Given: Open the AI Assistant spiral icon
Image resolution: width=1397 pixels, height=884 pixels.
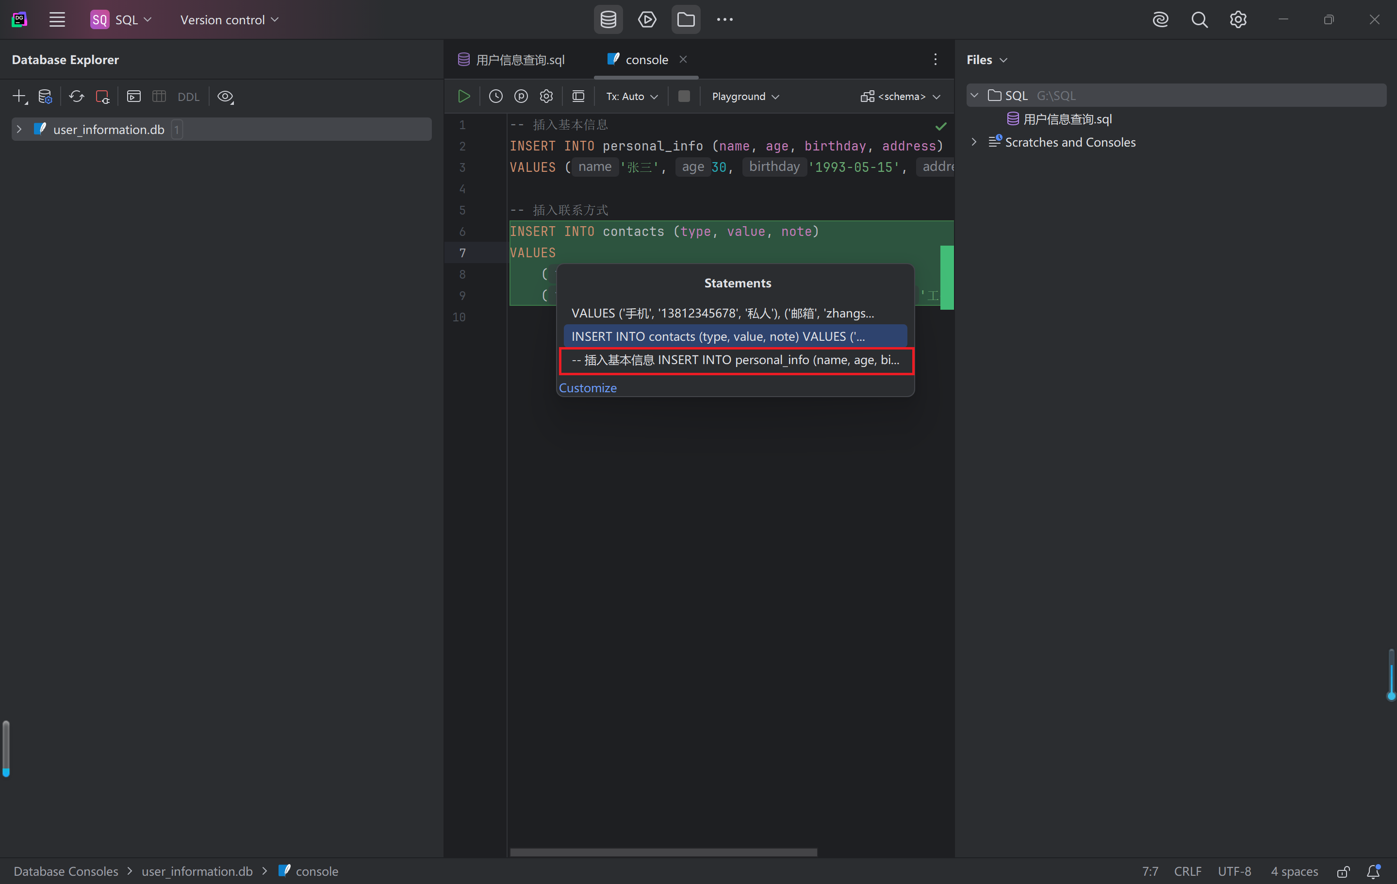Looking at the screenshot, I should point(1160,20).
